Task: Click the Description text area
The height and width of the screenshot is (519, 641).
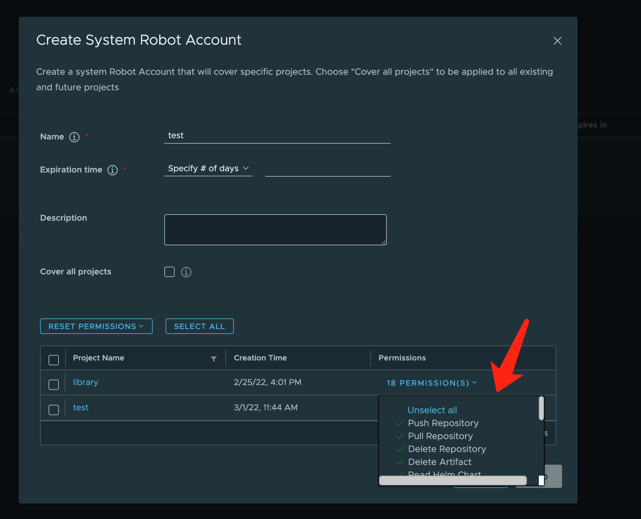Action: tap(275, 229)
